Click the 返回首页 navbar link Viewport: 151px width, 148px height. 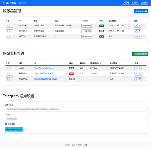tap(22, 3)
